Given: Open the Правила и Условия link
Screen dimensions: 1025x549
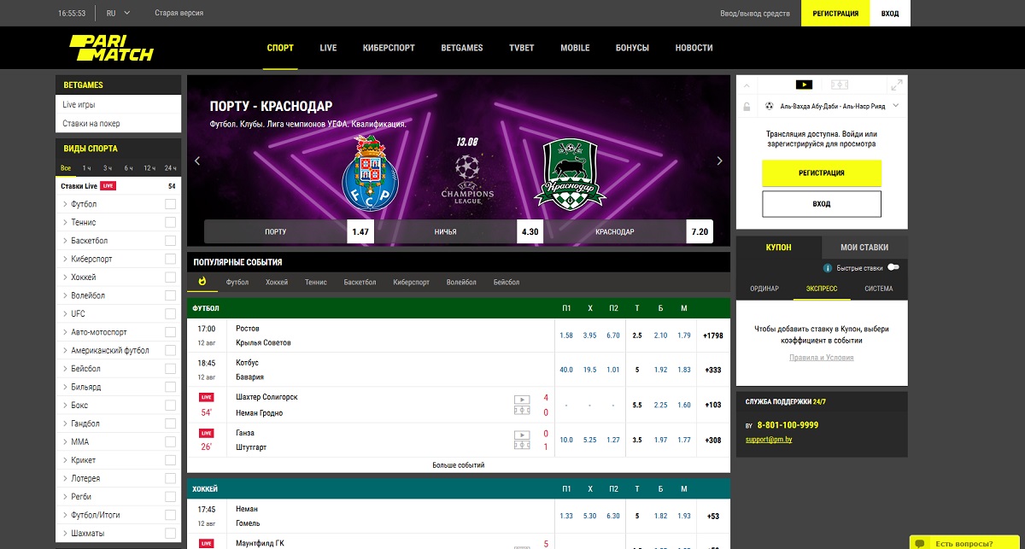Looking at the screenshot, I should [x=822, y=357].
